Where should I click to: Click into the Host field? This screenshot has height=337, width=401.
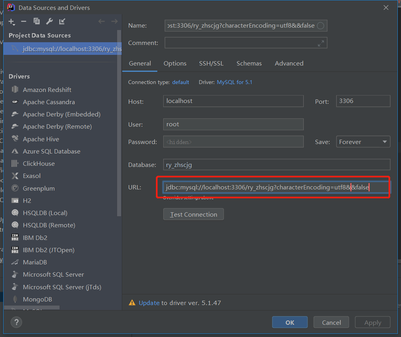[233, 101]
